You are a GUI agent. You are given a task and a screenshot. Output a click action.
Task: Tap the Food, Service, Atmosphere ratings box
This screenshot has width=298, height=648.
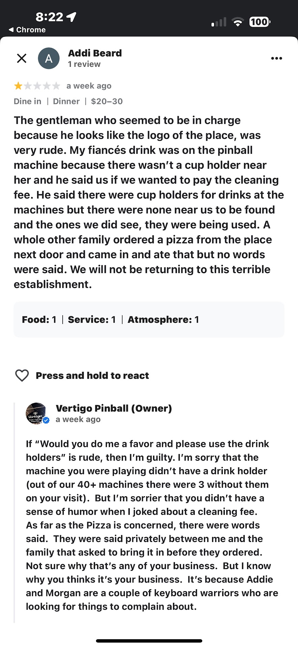(149, 320)
